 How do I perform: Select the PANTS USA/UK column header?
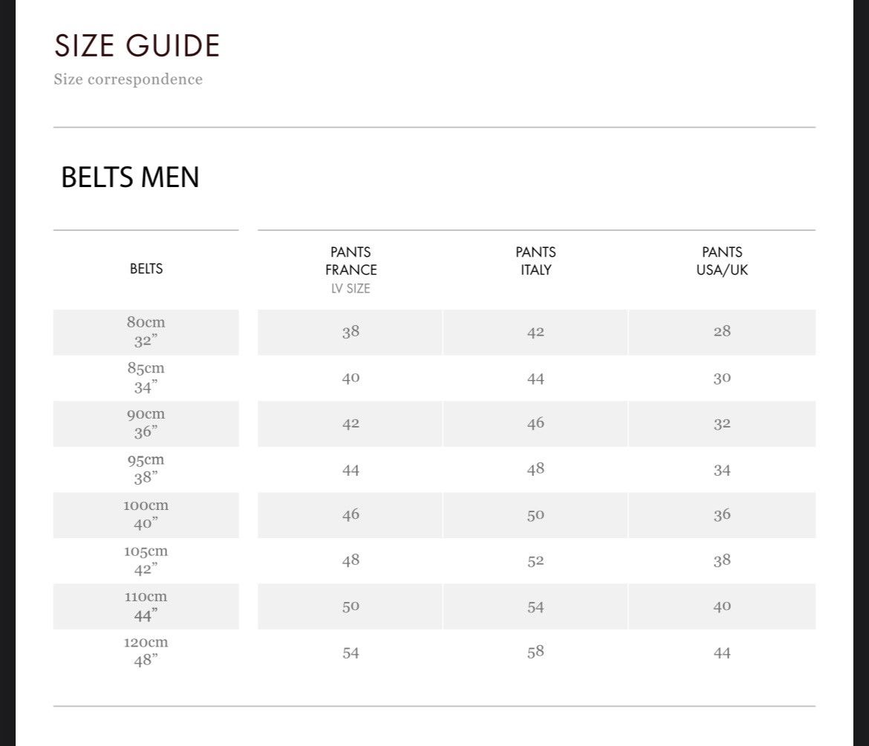[x=722, y=261]
